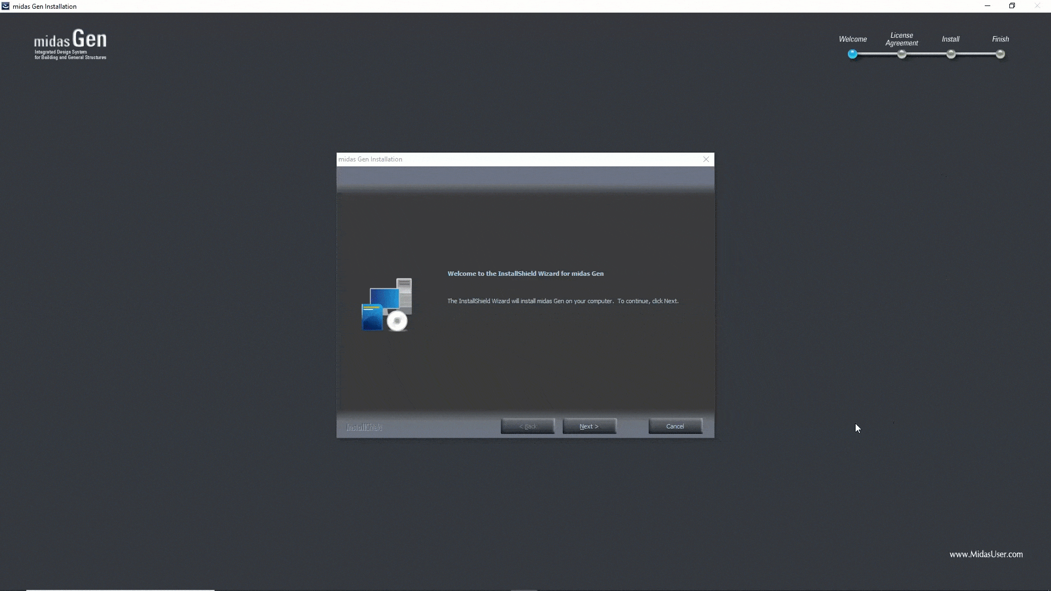This screenshot has width=1051, height=591.
Task: Click Next to proceed with installation
Action: click(589, 426)
